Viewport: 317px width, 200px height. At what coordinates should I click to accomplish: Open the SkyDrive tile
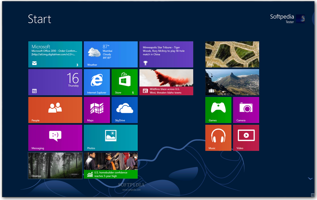coord(124,110)
